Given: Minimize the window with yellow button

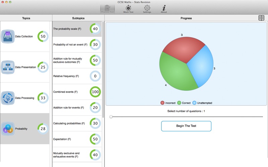Looking at the screenshot, I should point(6,2).
